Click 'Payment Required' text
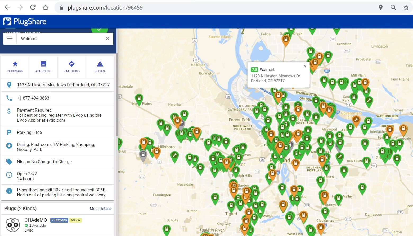 click(x=34, y=110)
